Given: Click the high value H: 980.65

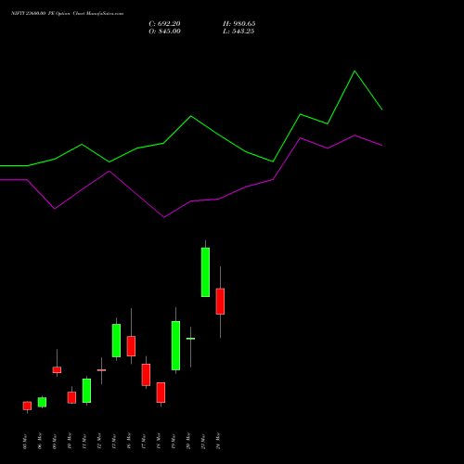Looking at the screenshot, I should (239, 24).
